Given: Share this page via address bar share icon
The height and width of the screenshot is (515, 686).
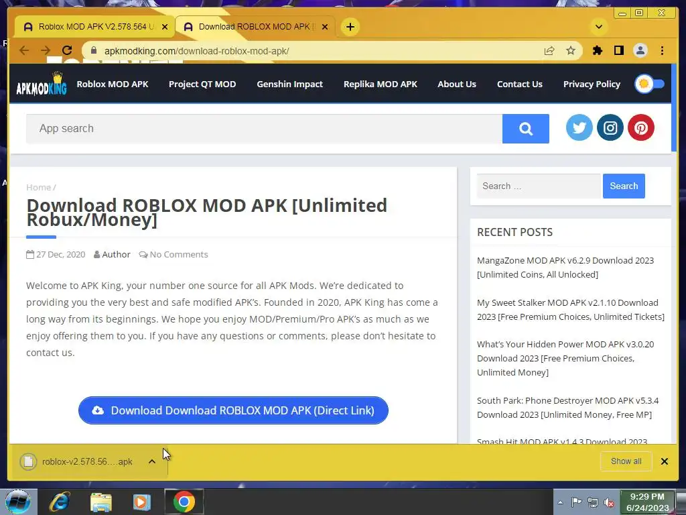Looking at the screenshot, I should point(549,51).
